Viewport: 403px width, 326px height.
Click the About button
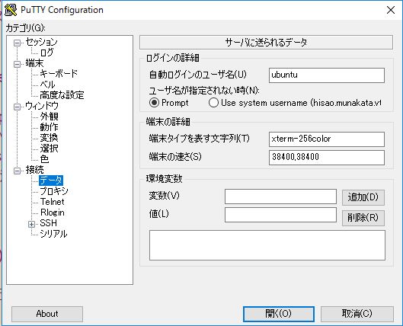pyautogui.click(x=47, y=314)
